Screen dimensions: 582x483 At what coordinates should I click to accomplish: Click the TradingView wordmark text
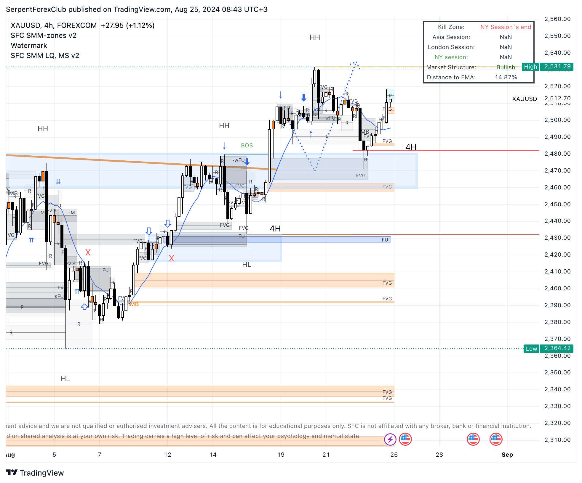point(42,473)
